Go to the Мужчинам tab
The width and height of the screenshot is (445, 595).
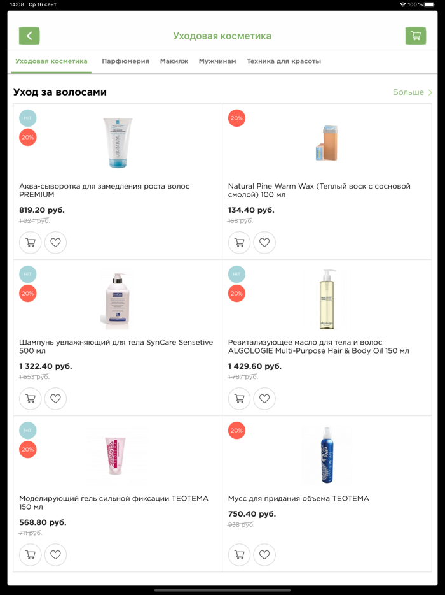217,61
